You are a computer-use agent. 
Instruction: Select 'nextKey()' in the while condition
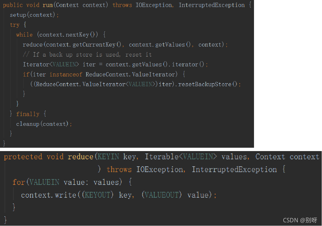tap(80, 35)
